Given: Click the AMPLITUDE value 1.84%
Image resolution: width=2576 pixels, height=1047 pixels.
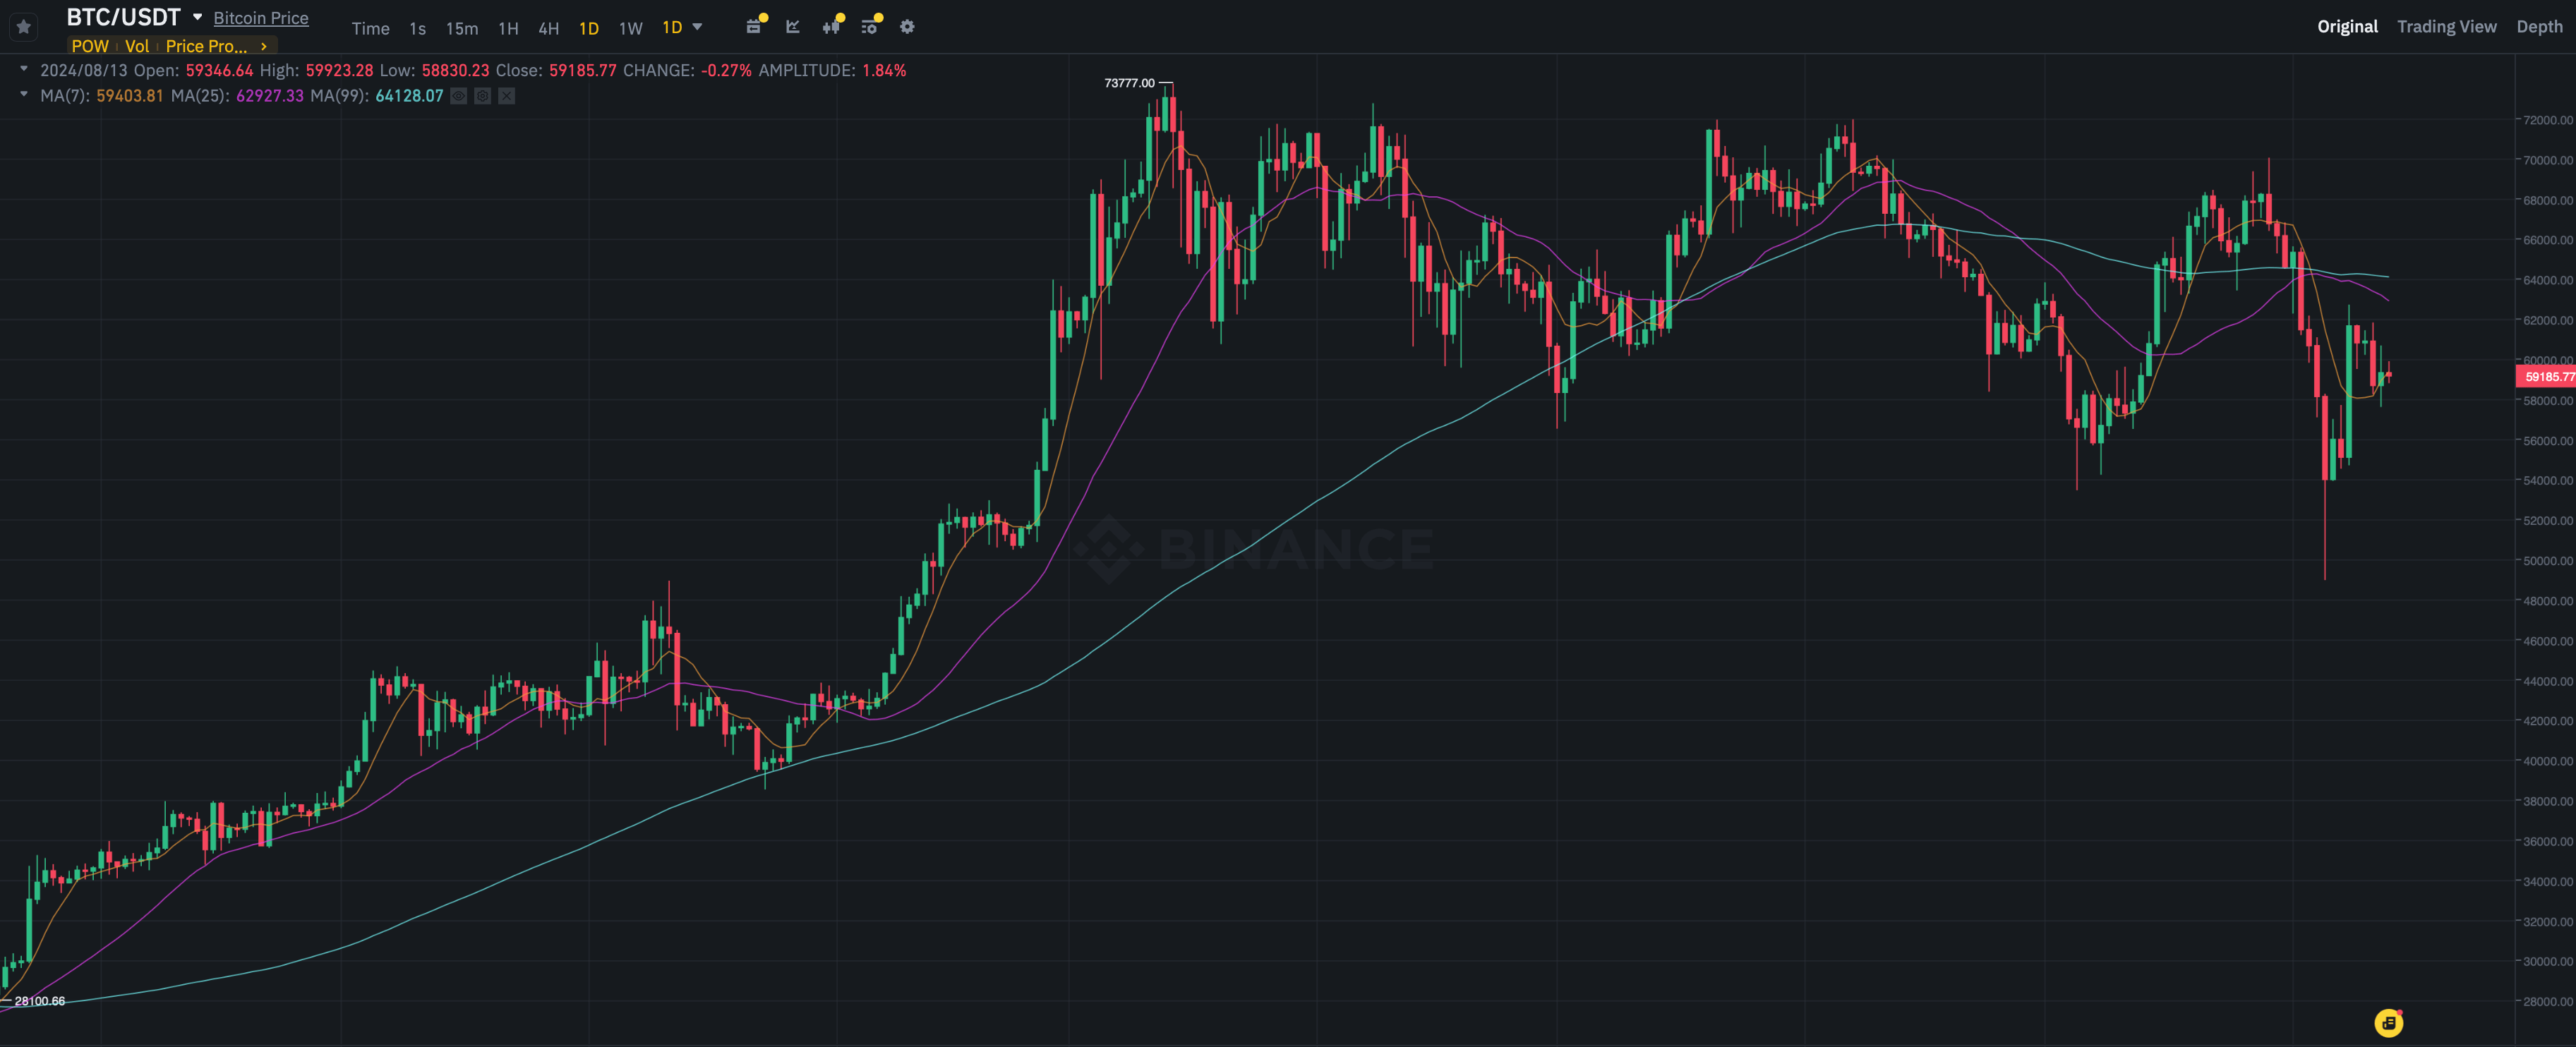Looking at the screenshot, I should [884, 70].
